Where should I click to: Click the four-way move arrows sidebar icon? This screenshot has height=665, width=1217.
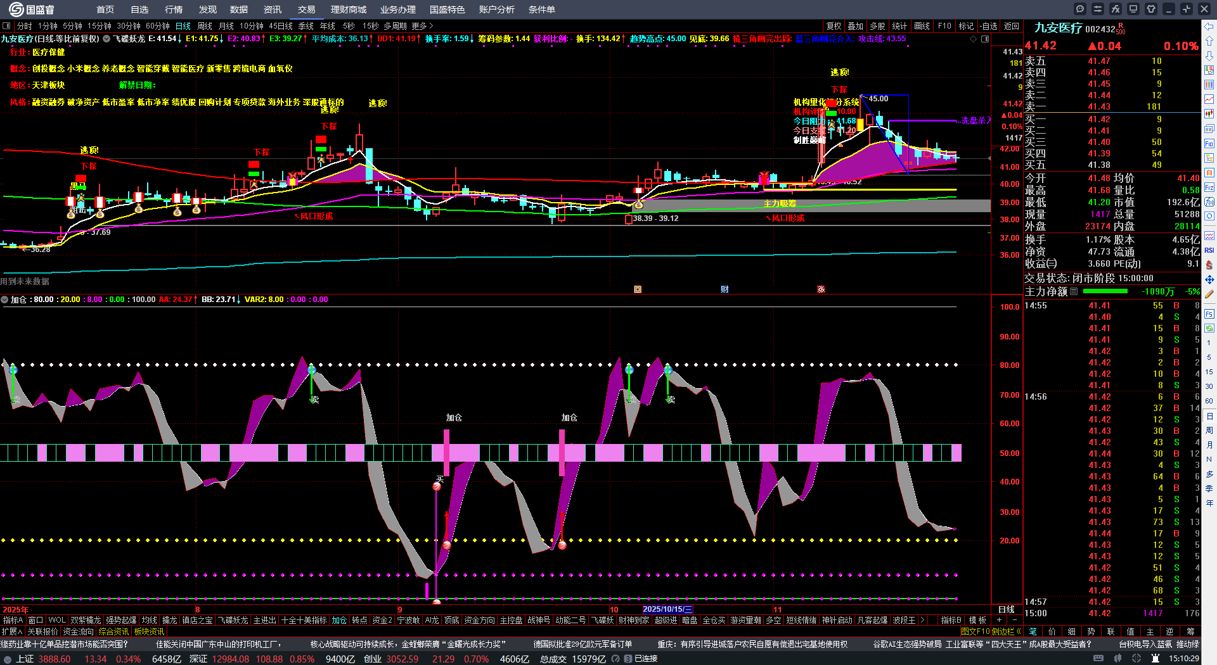(1209, 279)
